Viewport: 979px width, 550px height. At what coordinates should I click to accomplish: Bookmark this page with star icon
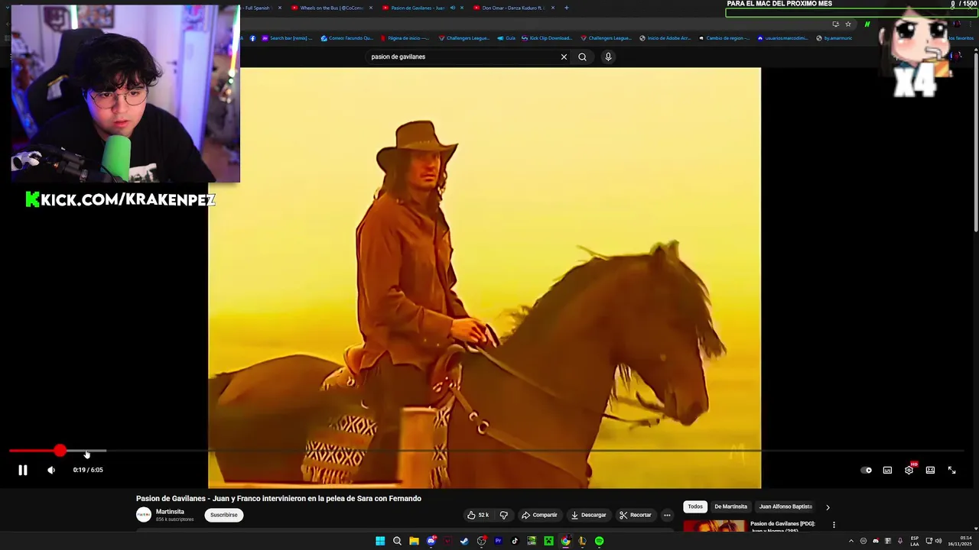point(848,24)
